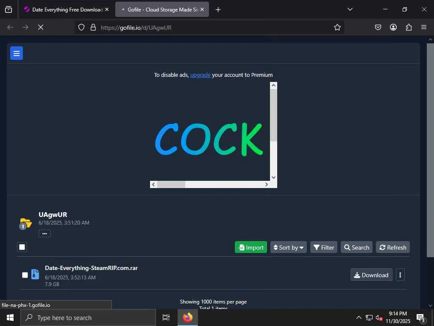Download Date-Everything-SteamRIP.com.rar
Screen dimensions: 434x326
coord(371,275)
